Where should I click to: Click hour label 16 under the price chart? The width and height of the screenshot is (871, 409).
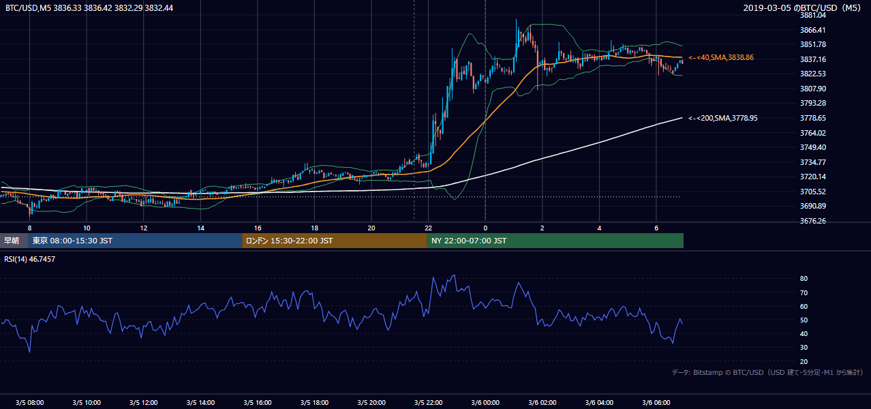click(257, 228)
